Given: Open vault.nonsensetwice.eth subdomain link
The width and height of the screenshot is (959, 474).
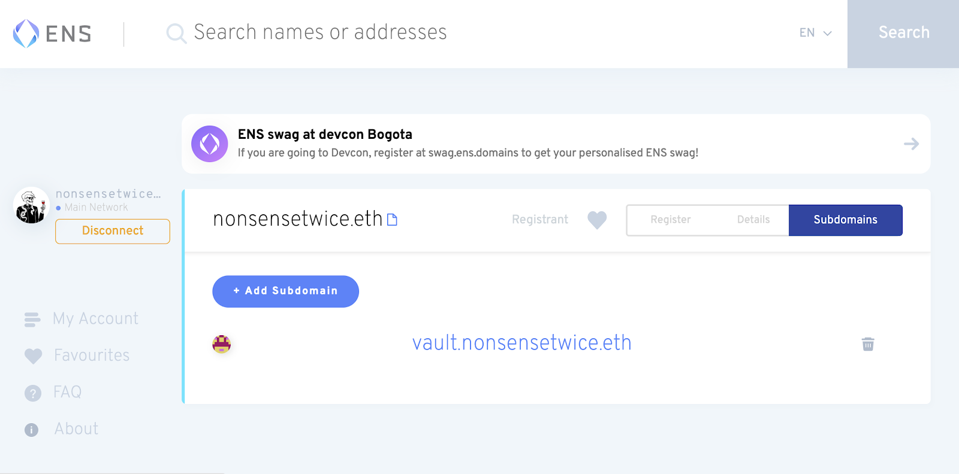Looking at the screenshot, I should pyautogui.click(x=522, y=343).
